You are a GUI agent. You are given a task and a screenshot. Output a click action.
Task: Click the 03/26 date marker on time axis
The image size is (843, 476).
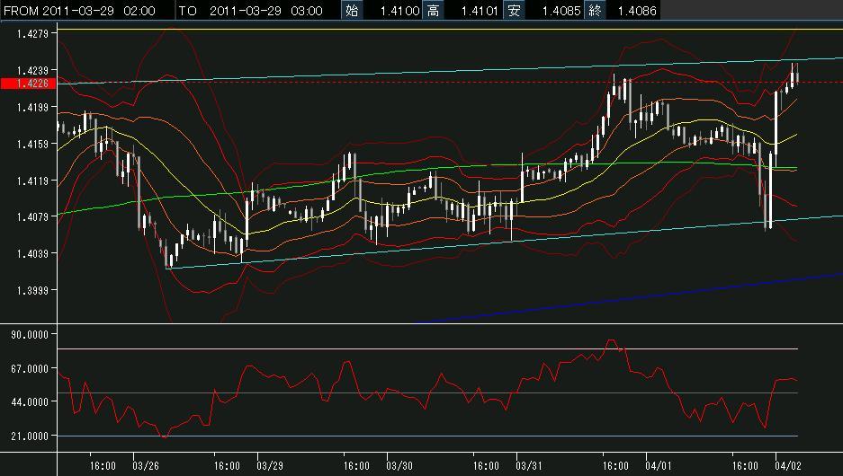(146, 466)
